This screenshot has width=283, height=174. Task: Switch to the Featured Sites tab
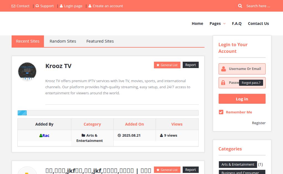pos(100,41)
